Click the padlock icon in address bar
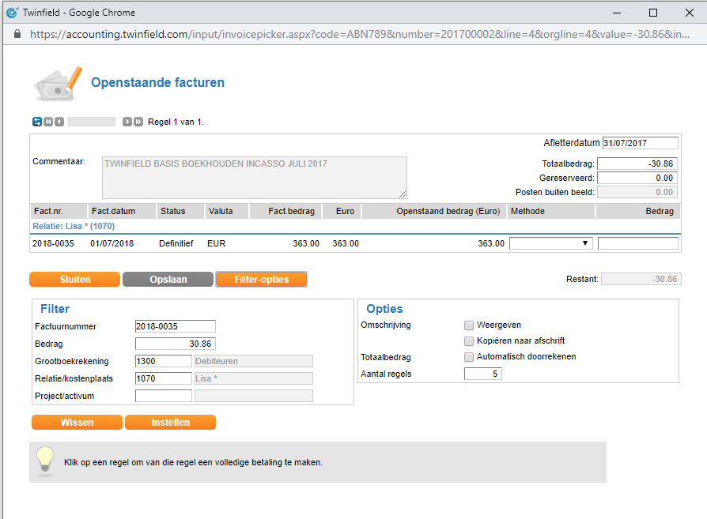 [17, 35]
